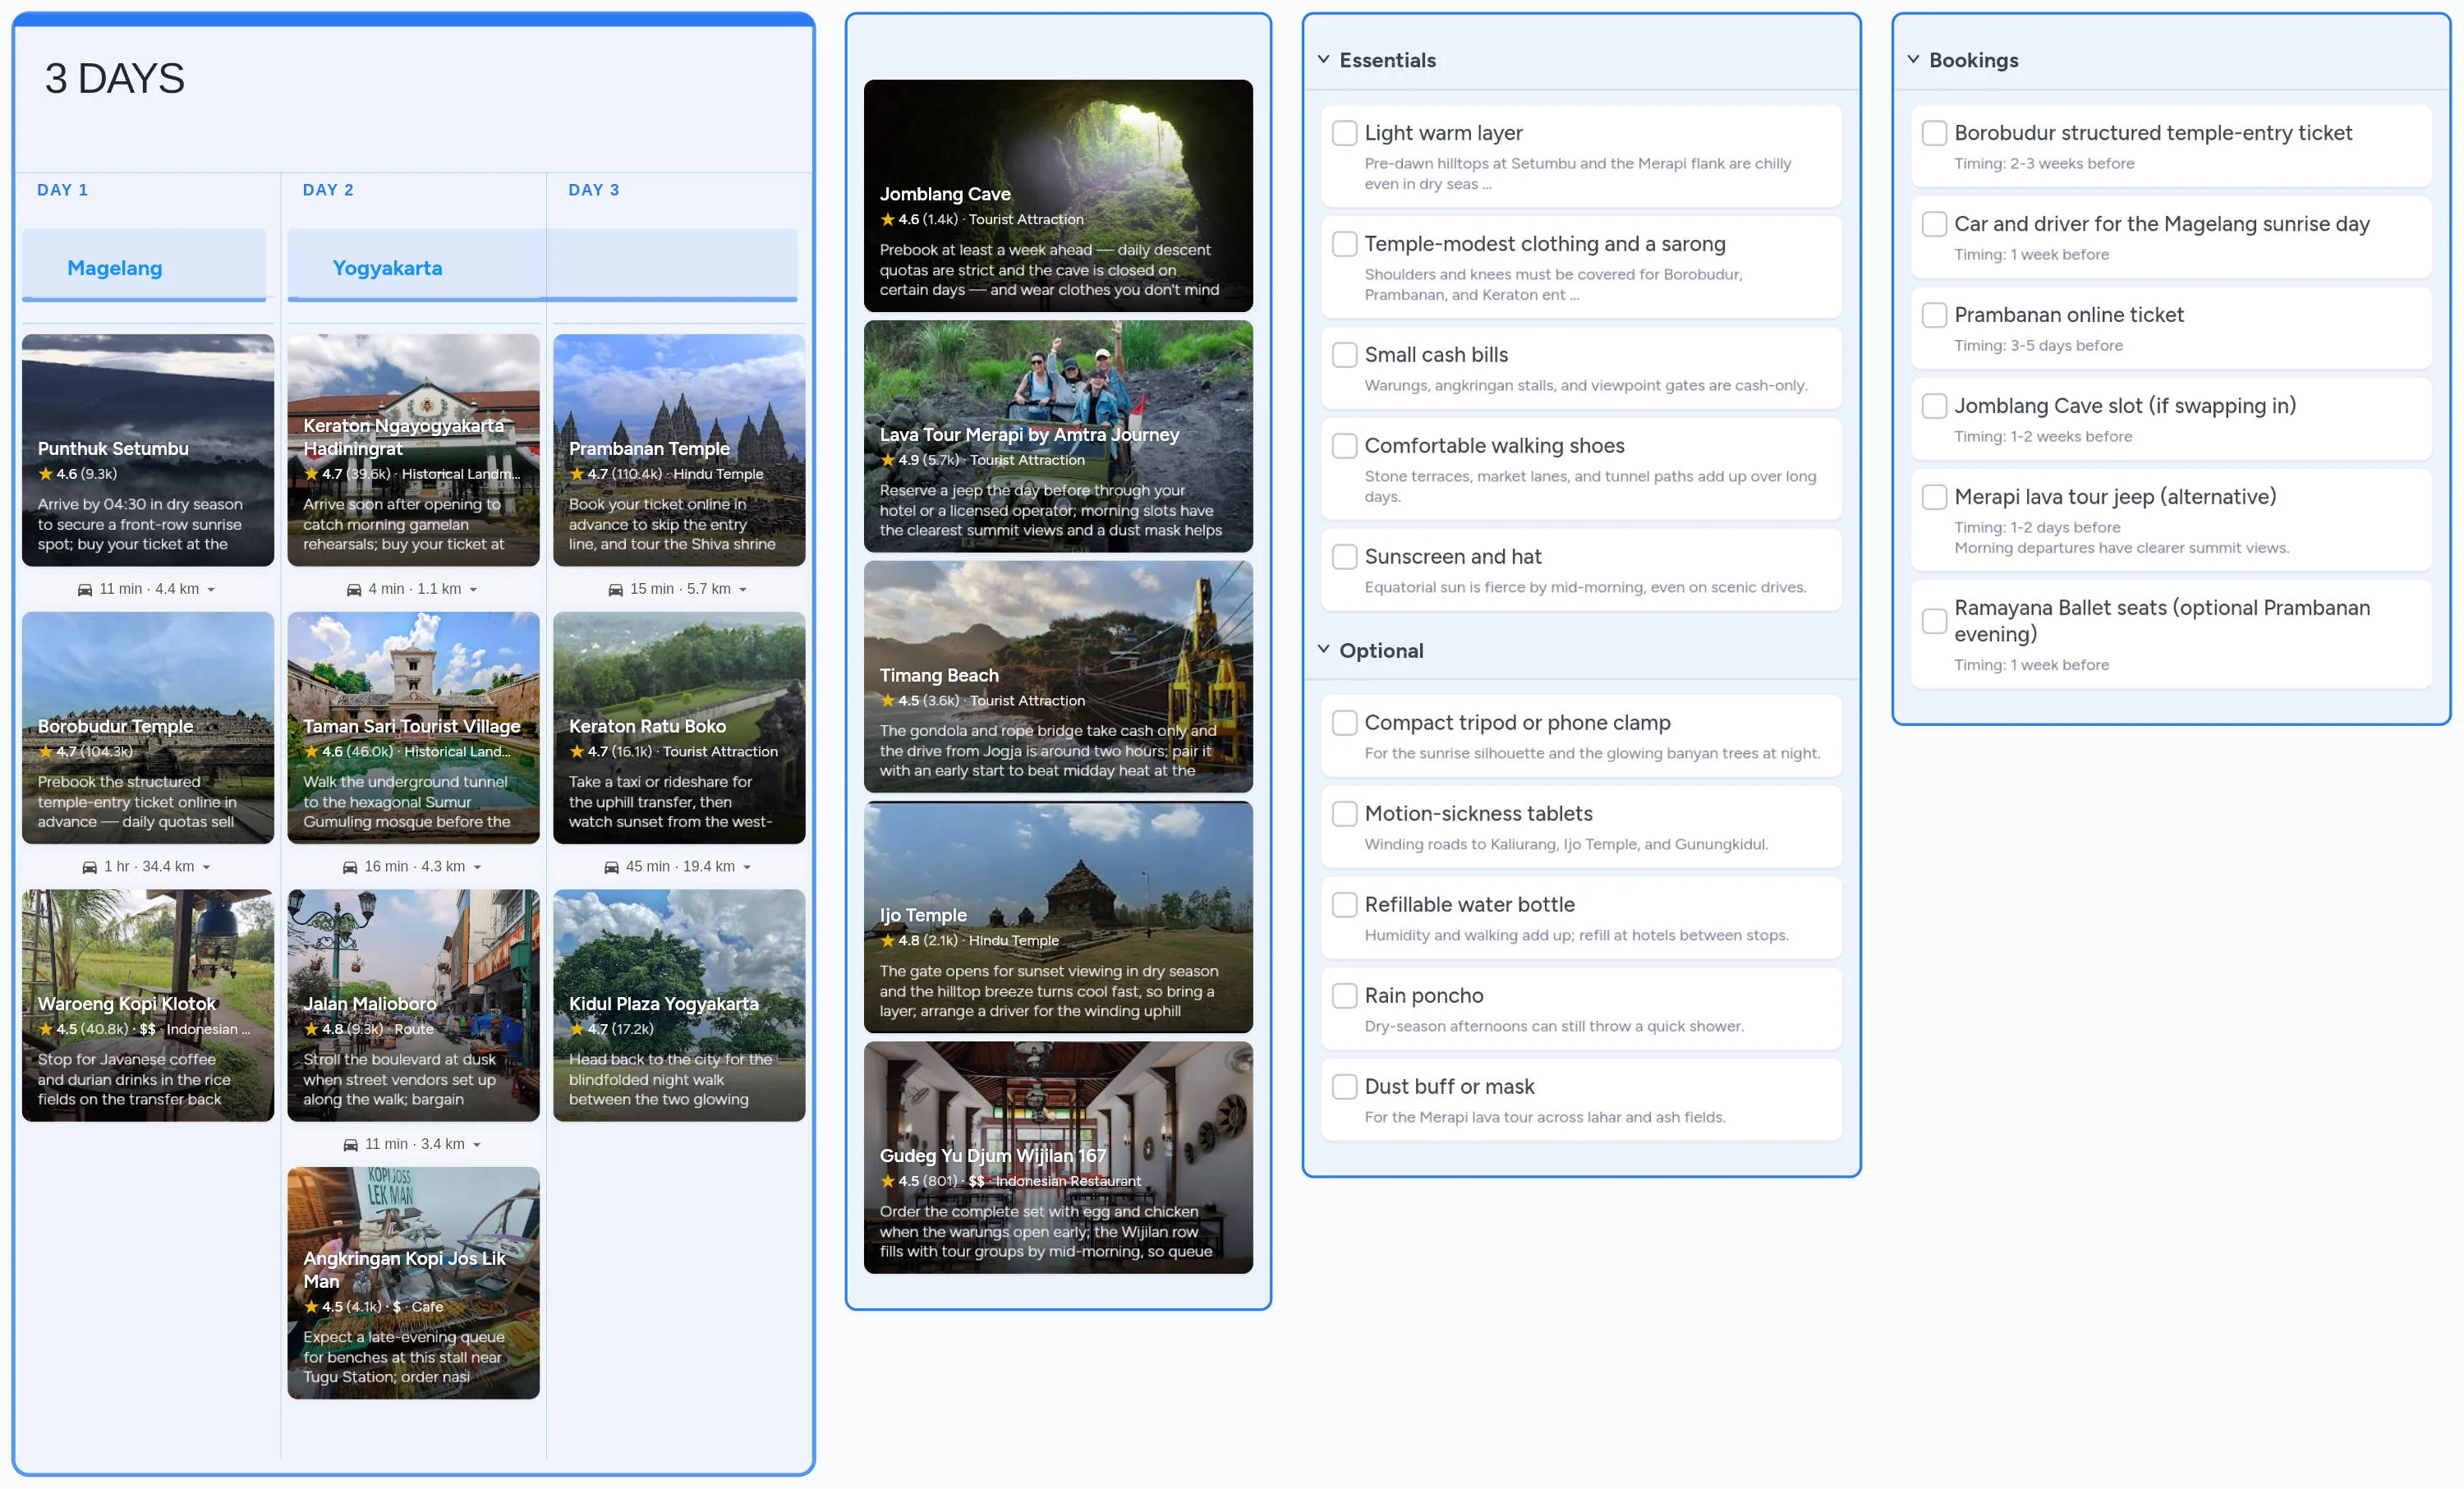
Task: Open Taman Sari Tourist Village card
Action: (x=413, y=728)
